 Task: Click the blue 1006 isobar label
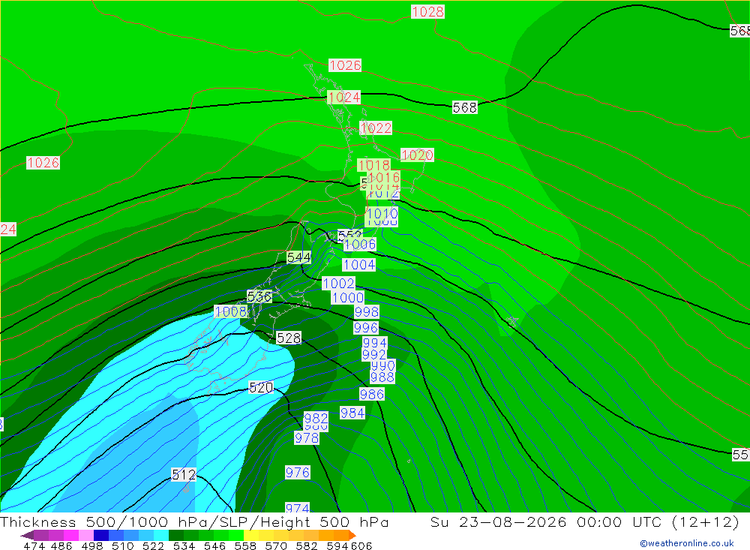pyautogui.click(x=360, y=244)
